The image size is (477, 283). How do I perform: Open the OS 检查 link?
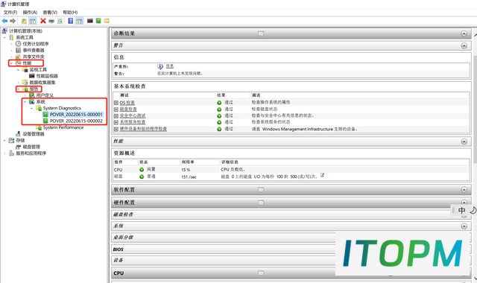tap(127, 103)
